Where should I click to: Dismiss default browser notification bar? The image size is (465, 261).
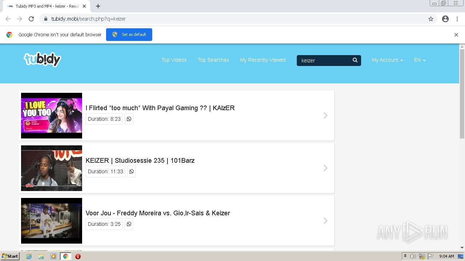456,35
